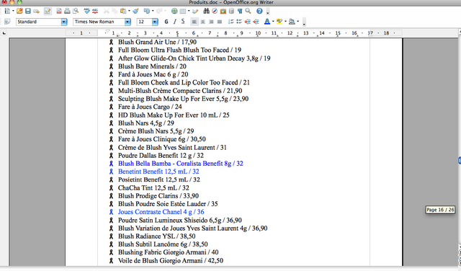Click the Times New Roman font field
The height and width of the screenshot is (271, 461).
99,22
